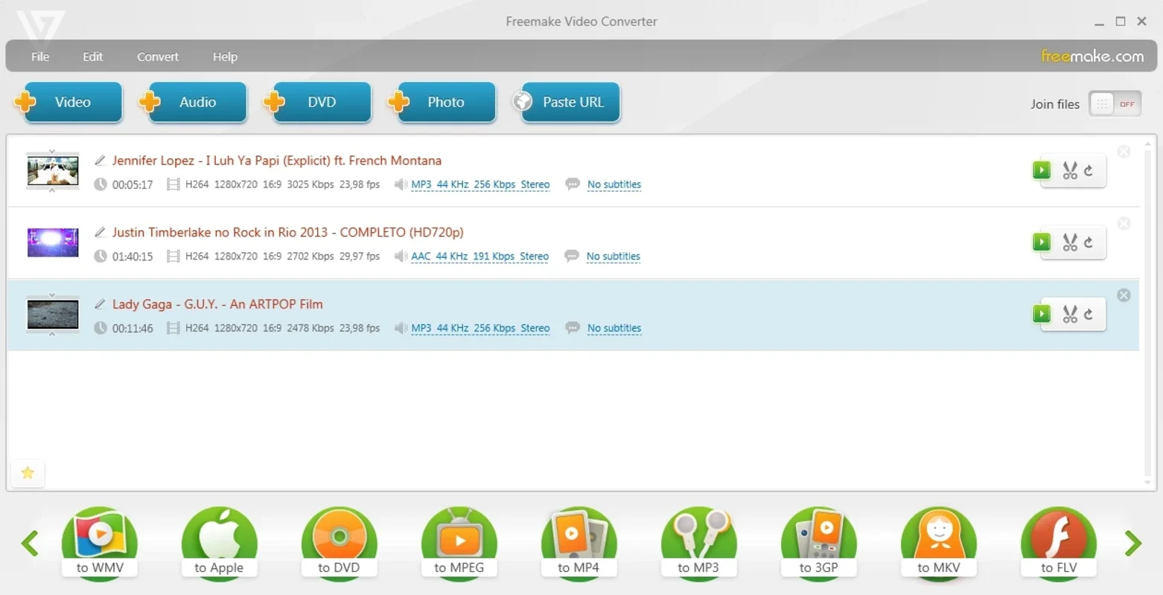Convert to Apple format
The width and height of the screenshot is (1163, 595).
(219, 544)
